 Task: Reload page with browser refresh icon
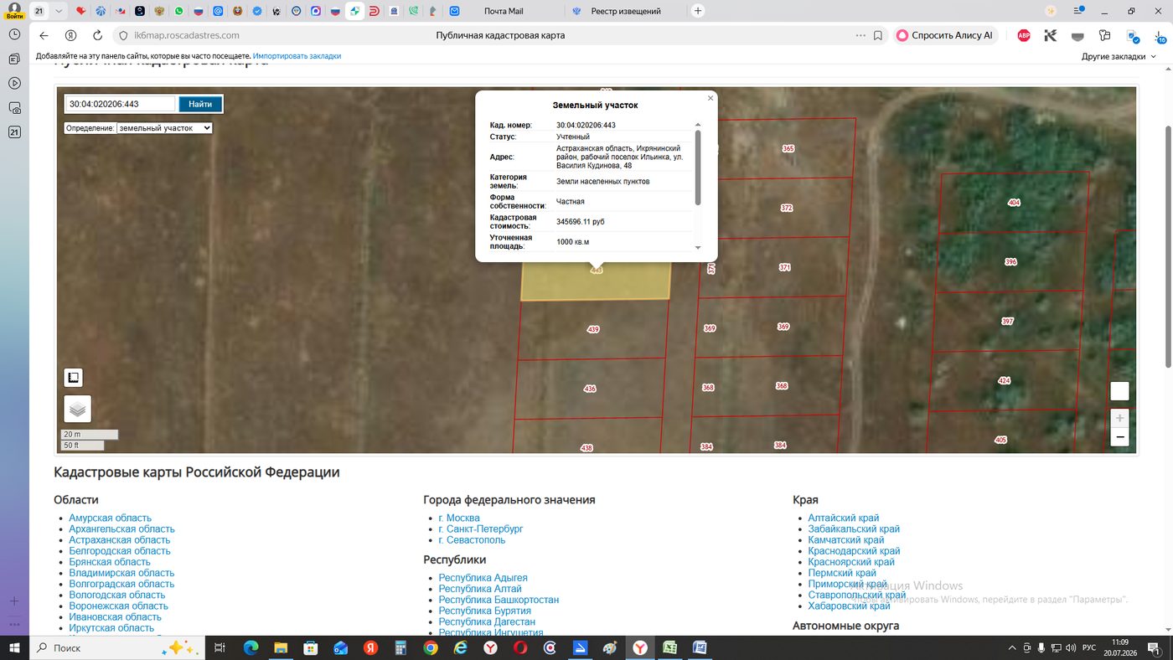(x=97, y=35)
